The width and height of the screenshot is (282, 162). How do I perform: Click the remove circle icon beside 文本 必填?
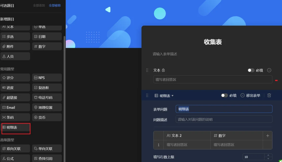coord(269,70)
